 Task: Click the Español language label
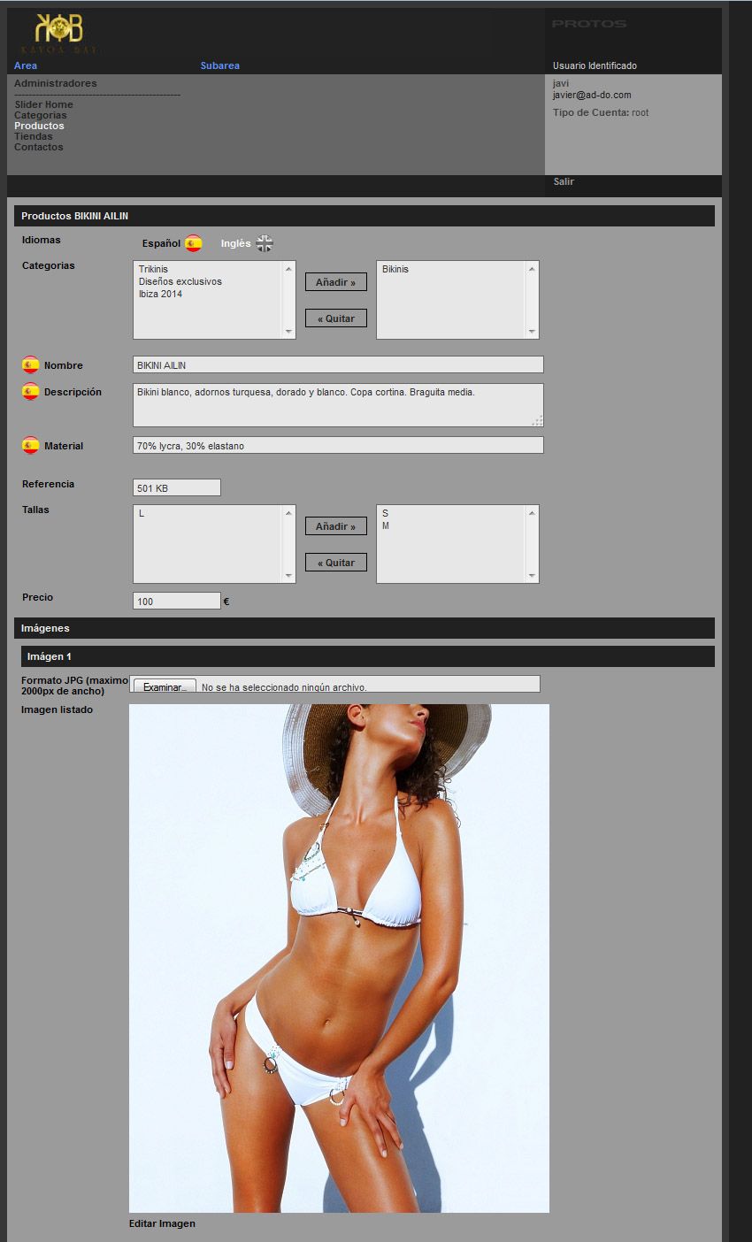(161, 243)
